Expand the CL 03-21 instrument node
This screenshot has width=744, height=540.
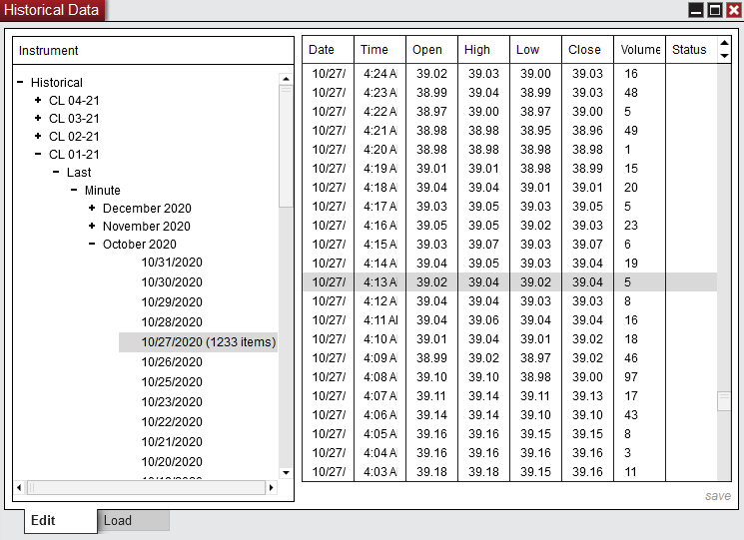(x=38, y=118)
